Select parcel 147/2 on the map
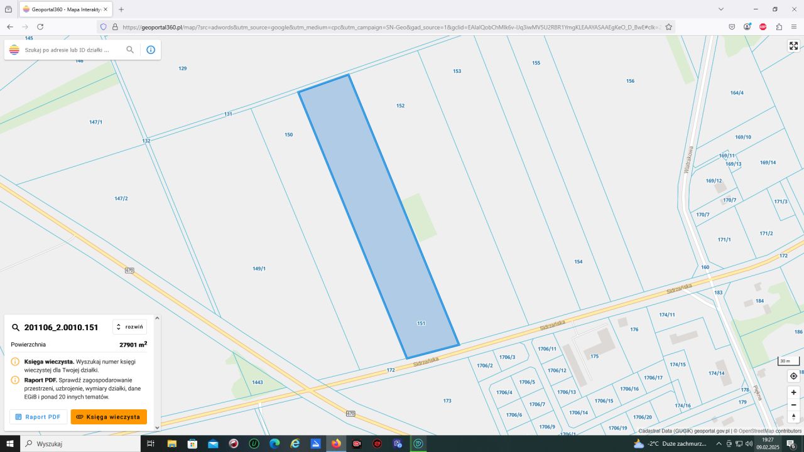804x452 pixels. tap(121, 198)
